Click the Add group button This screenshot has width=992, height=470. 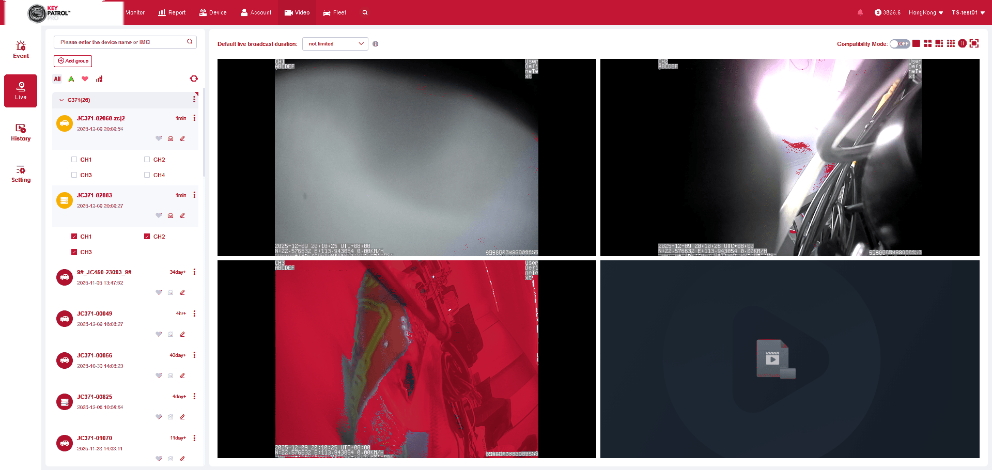point(73,61)
